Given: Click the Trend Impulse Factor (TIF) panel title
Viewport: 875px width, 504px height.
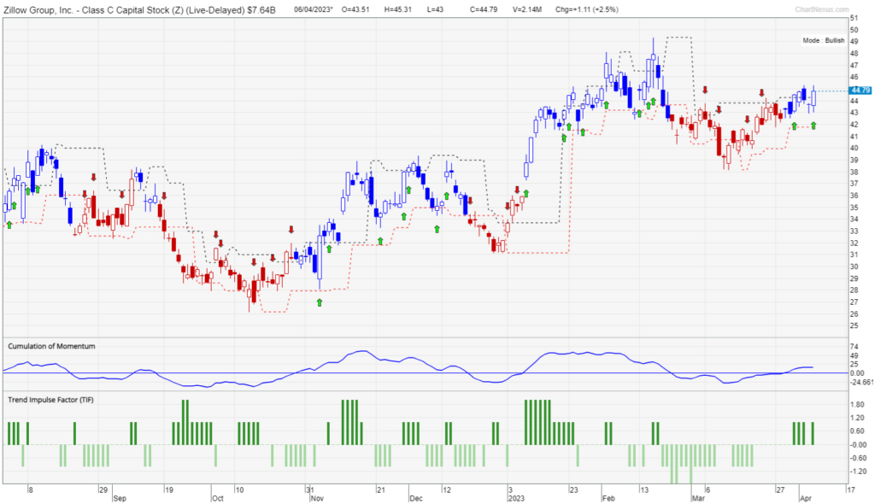Looking at the screenshot, I should pyautogui.click(x=50, y=400).
